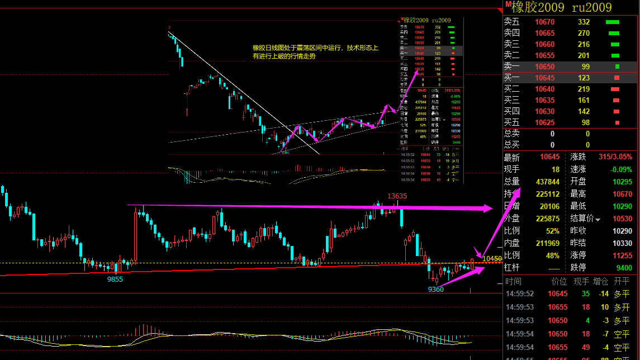Click the 昨结 value 10330
Viewport: 640px width, 360px height.
(x=622, y=243)
